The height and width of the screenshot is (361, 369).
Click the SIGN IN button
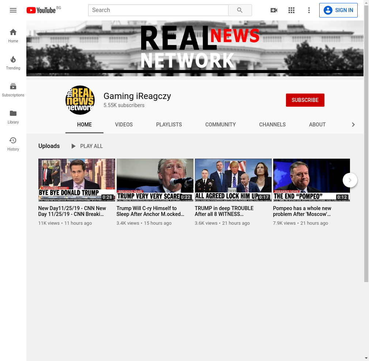pyautogui.click(x=338, y=10)
